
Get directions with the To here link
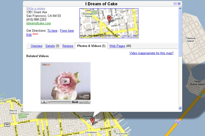point(52,31)
